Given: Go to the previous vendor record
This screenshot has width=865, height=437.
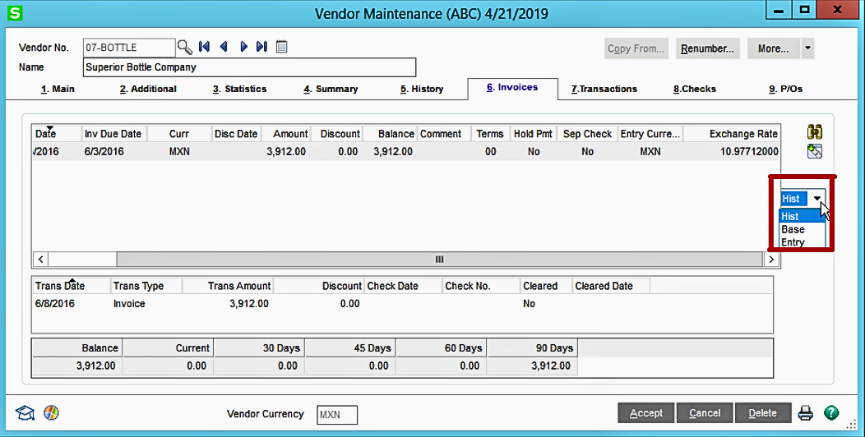Looking at the screenshot, I should tap(224, 48).
